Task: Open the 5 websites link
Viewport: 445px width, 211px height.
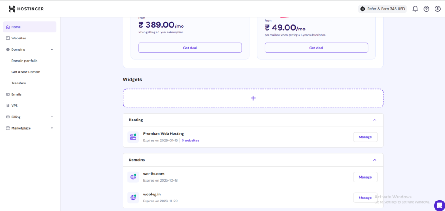Action: click(x=190, y=140)
